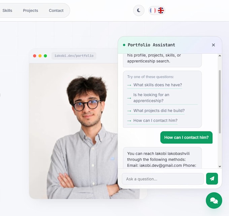Click the chat scrollbar down arrow
229x216 pixels.
[220, 166]
